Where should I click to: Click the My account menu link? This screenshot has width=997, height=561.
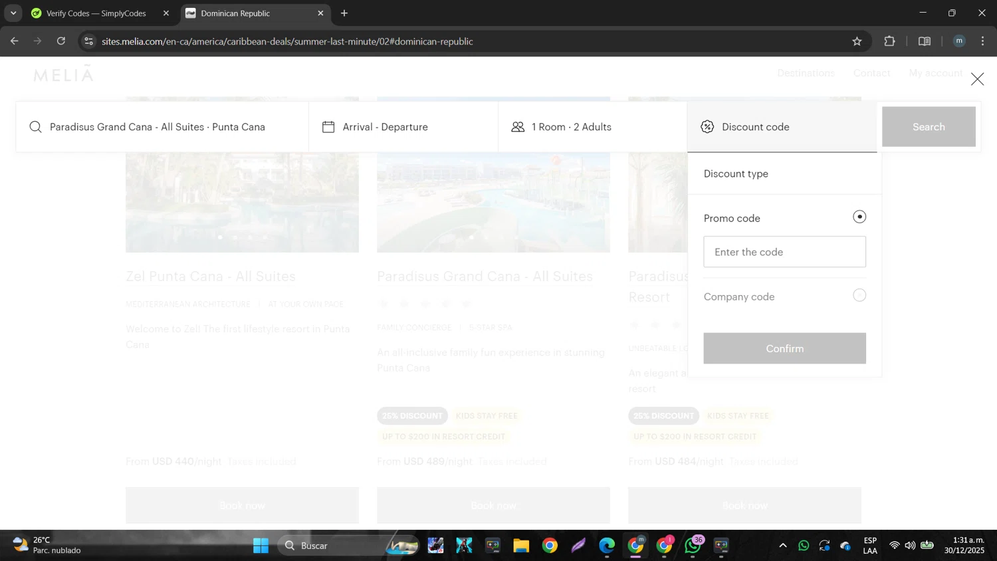[935, 73]
